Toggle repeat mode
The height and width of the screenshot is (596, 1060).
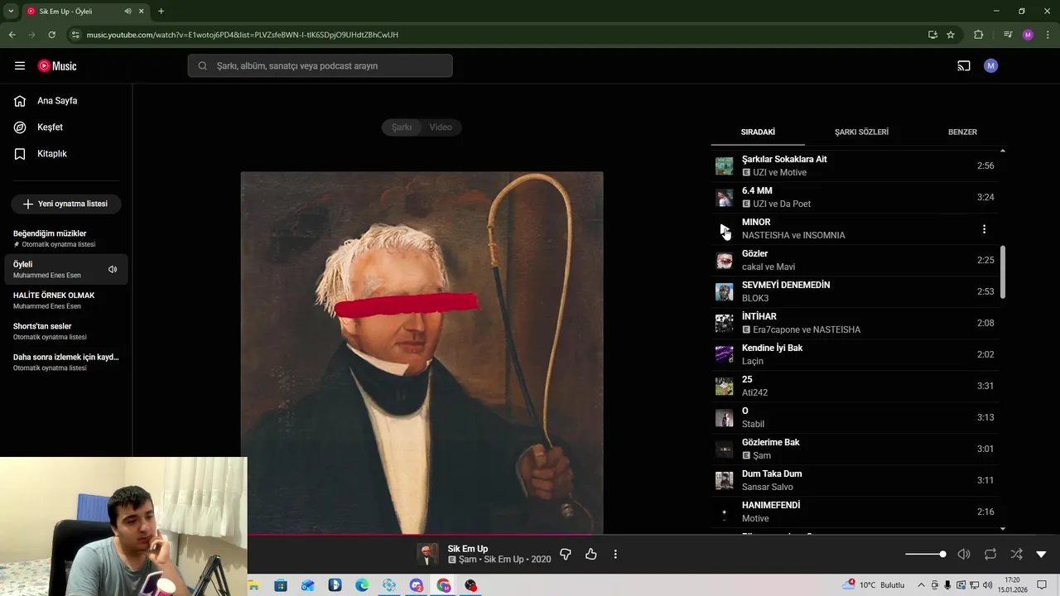tap(990, 555)
